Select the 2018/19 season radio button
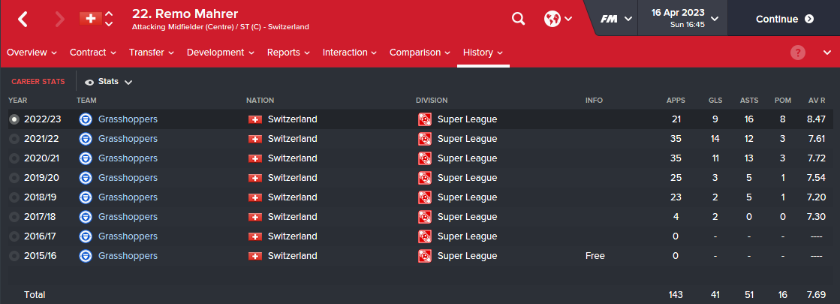The height and width of the screenshot is (304, 840). [x=14, y=197]
